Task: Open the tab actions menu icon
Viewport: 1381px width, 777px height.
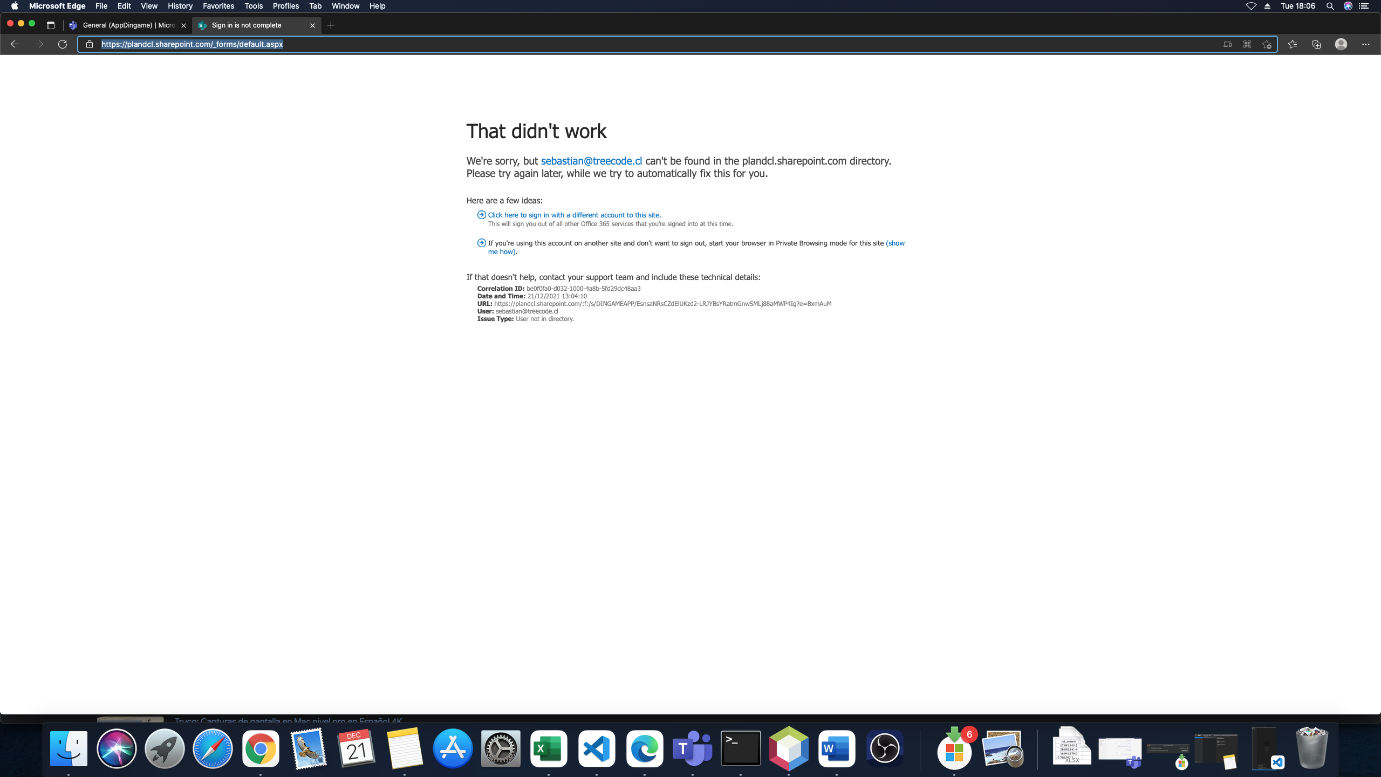Action: [51, 25]
